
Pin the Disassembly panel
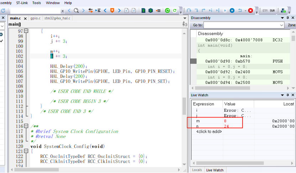[288, 18]
